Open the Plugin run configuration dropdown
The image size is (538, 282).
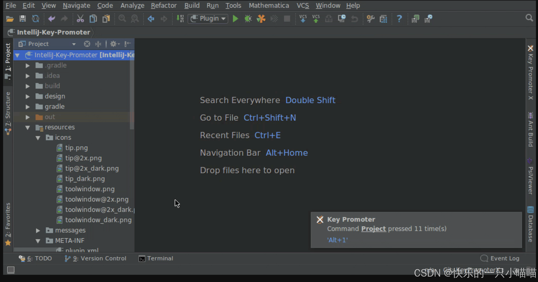pos(208,19)
